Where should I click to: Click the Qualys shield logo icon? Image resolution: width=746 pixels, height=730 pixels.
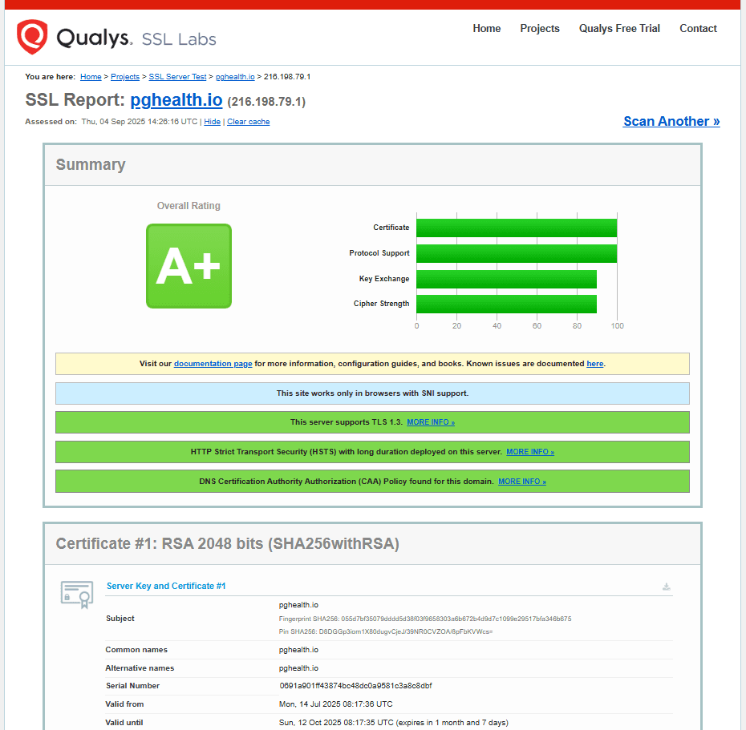coord(32,37)
